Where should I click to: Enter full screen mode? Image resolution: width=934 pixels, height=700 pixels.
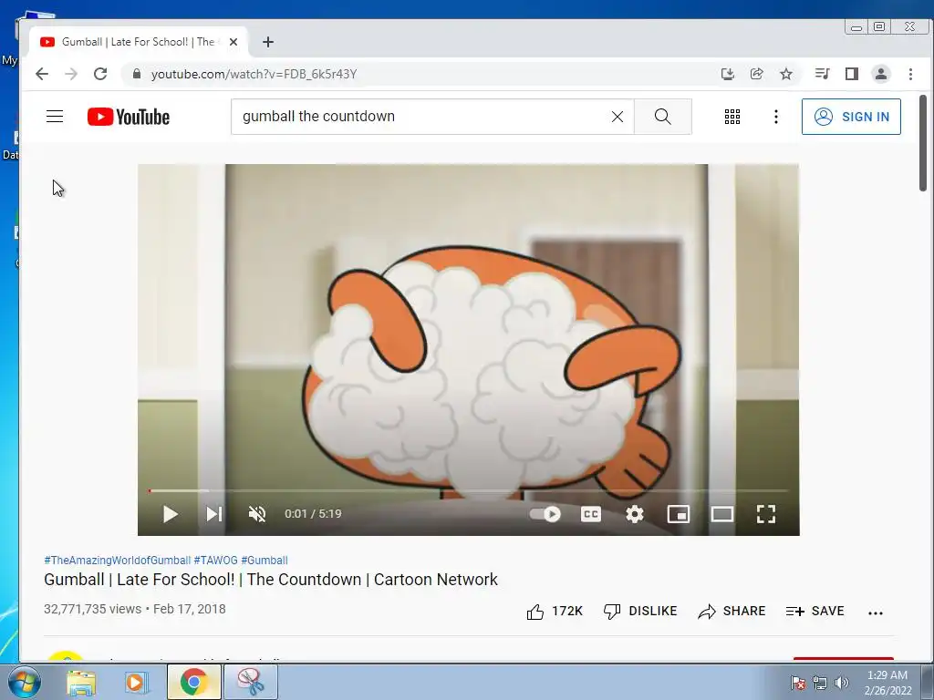tap(766, 514)
